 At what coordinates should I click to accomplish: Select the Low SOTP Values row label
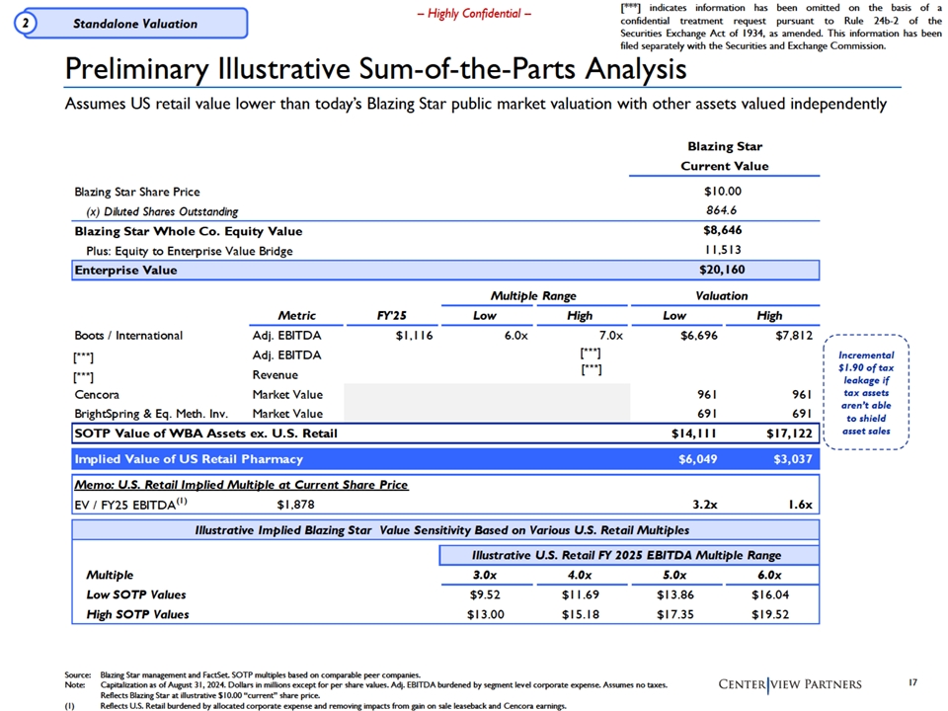tap(136, 594)
